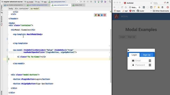170x95 pixels.
Task: Close the AuModal browser tab
Action: tap(151, 3)
